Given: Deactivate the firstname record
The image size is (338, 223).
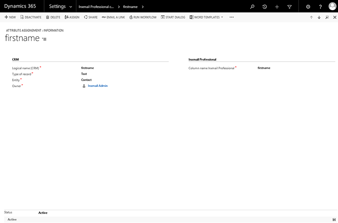Looking at the screenshot, I should click(31, 17).
